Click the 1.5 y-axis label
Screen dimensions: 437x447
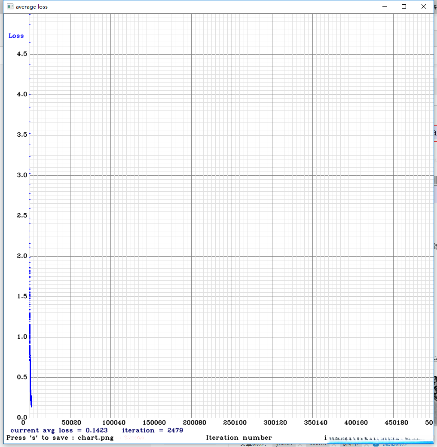(22, 297)
